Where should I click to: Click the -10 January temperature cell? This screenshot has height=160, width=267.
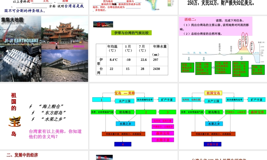pyautogui.click(x=129, y=61)
